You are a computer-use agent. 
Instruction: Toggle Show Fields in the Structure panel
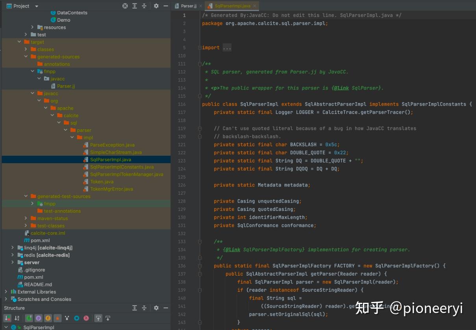[x=48, y=318]
